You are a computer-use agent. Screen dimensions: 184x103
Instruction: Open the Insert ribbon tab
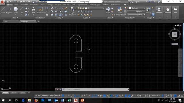click(x=16, y=5)
